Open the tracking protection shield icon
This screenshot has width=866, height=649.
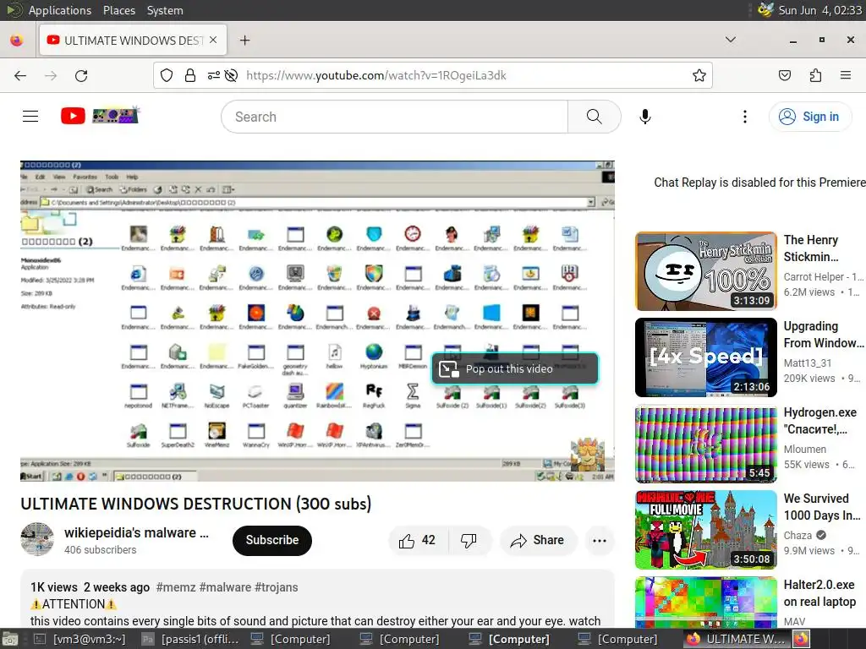coord(167,75)
